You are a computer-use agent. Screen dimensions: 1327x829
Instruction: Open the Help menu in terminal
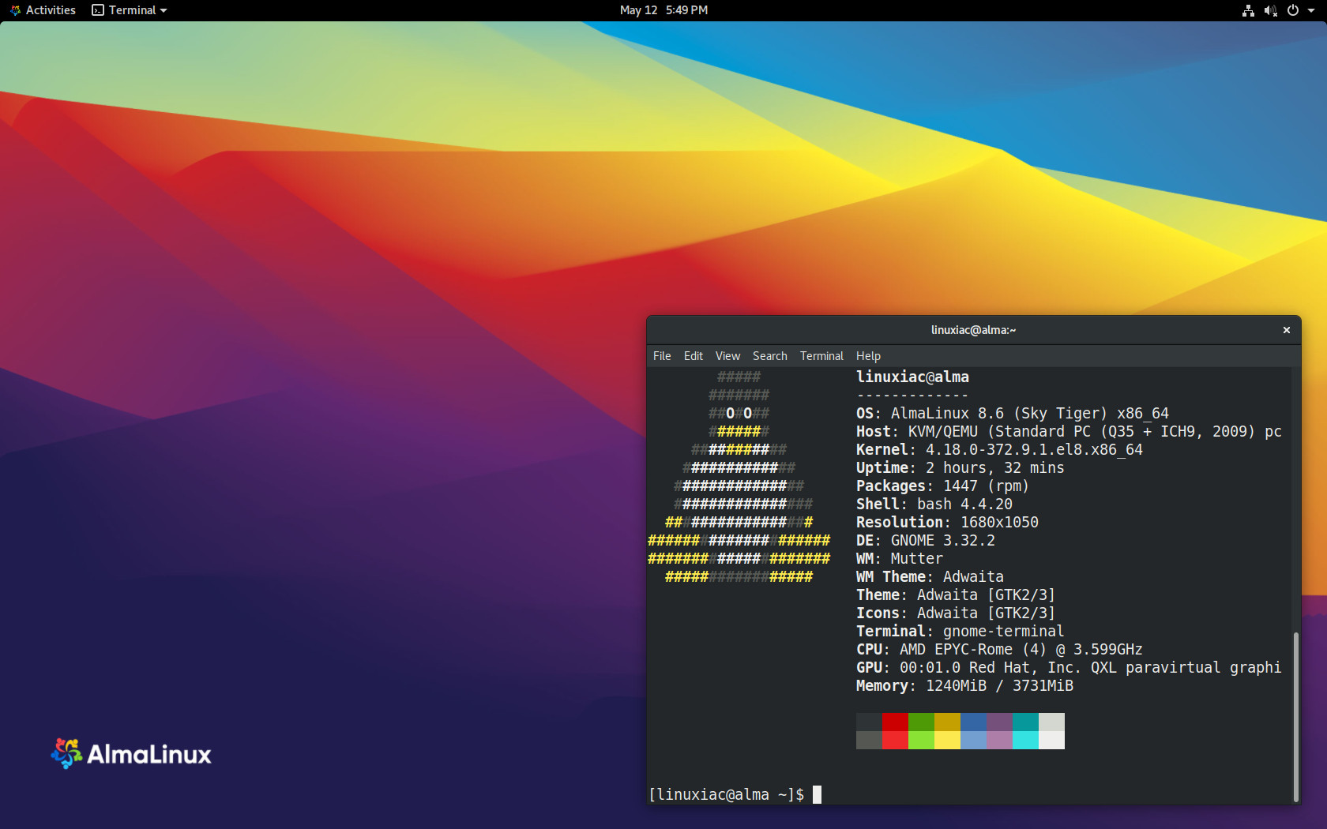(x=868, y=356)
